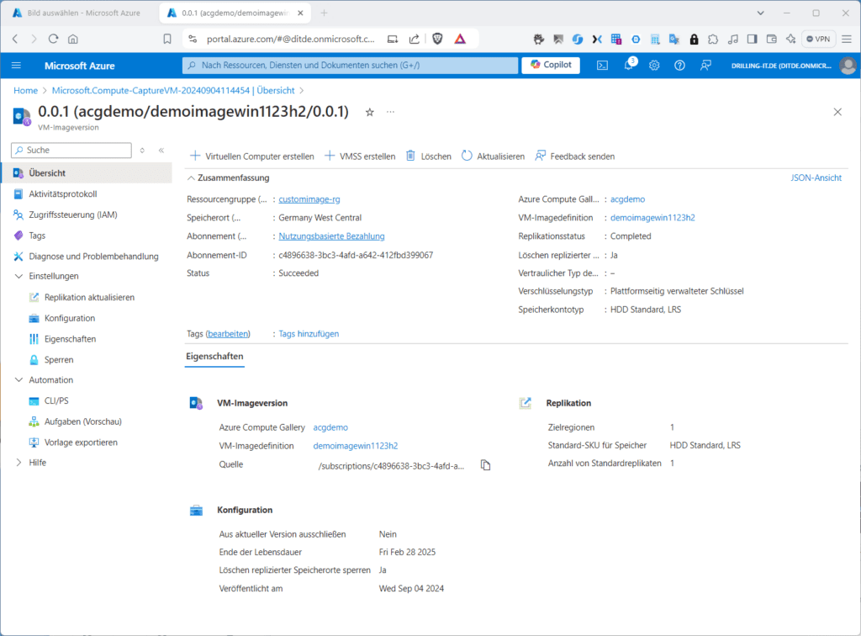Click the Azure global search box
The width and height of the screenshot is (861, 636).
(350, 66)
